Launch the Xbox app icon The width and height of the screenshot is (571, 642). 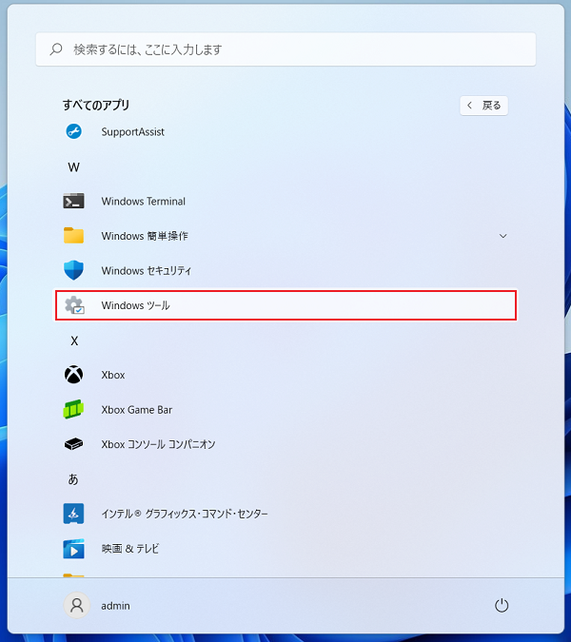point(73,375)
